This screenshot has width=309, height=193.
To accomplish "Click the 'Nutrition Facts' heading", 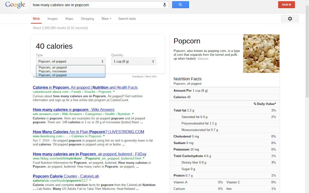I will click(x=187, y=79).
